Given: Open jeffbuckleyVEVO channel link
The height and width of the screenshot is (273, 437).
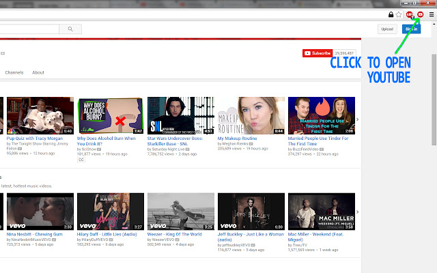Looking at the screenshot, I should [x=236, y=245].
